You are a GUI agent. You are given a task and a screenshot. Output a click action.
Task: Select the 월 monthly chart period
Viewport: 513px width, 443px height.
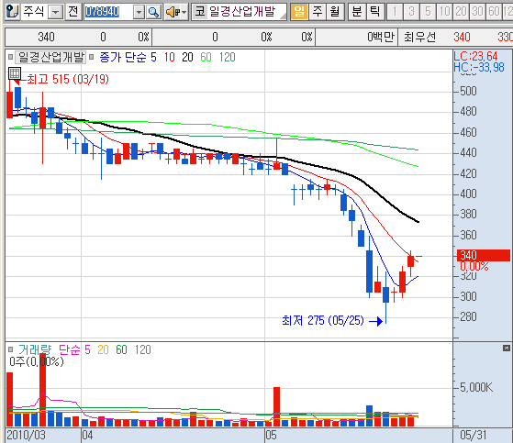[x=335, y=12]
